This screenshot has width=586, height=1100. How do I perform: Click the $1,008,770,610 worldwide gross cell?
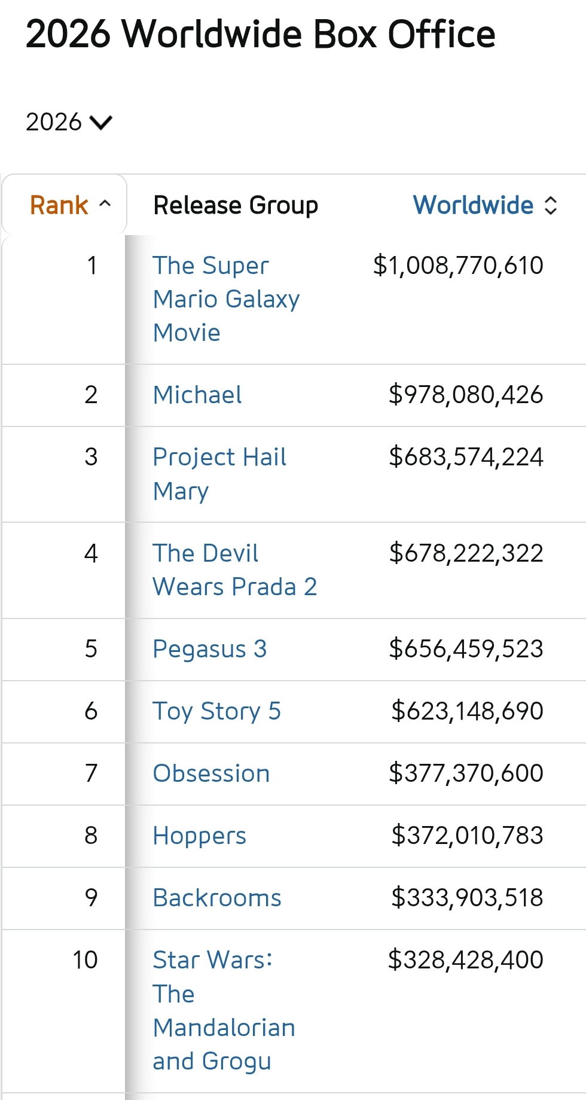458,266
